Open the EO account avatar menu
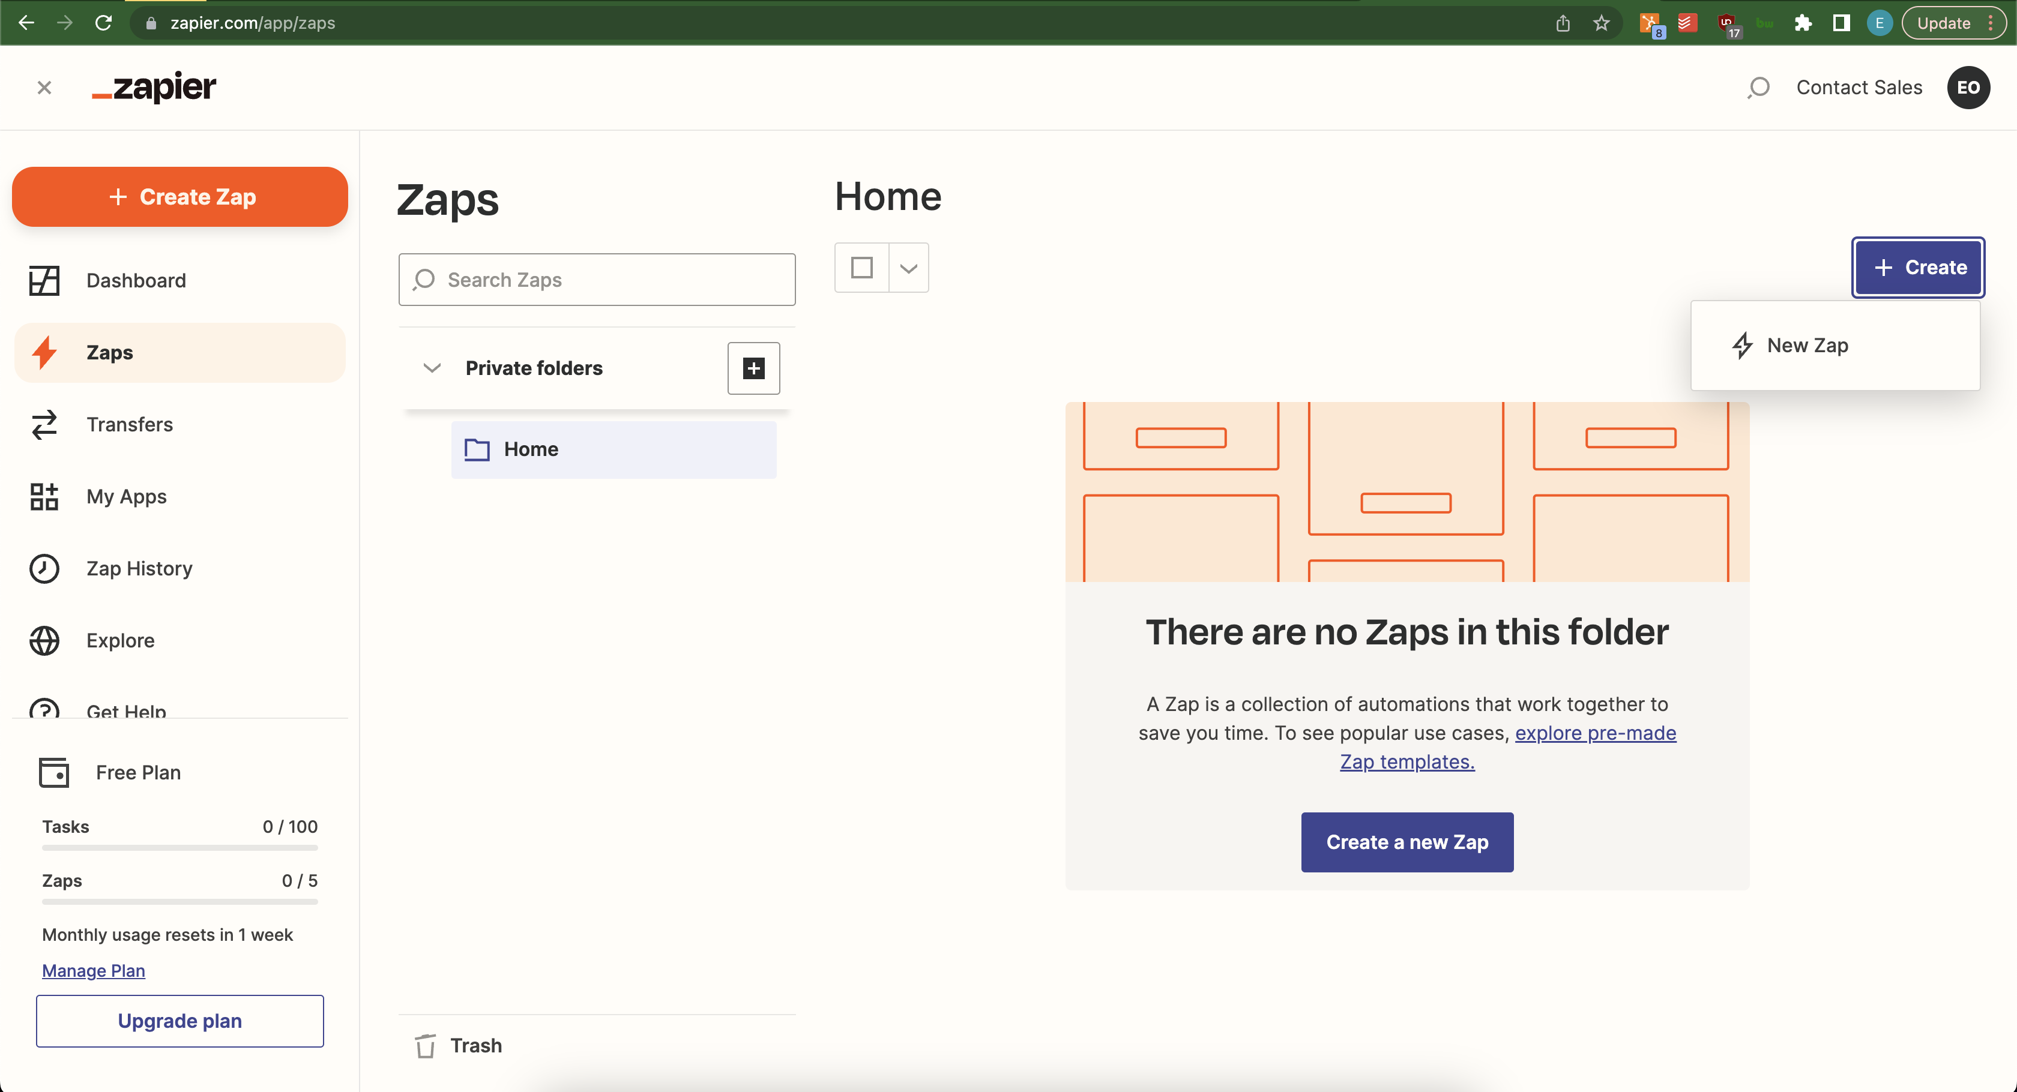 [1968, 88]
